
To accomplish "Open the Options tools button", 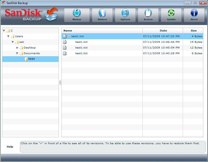I will coord(125,15).
